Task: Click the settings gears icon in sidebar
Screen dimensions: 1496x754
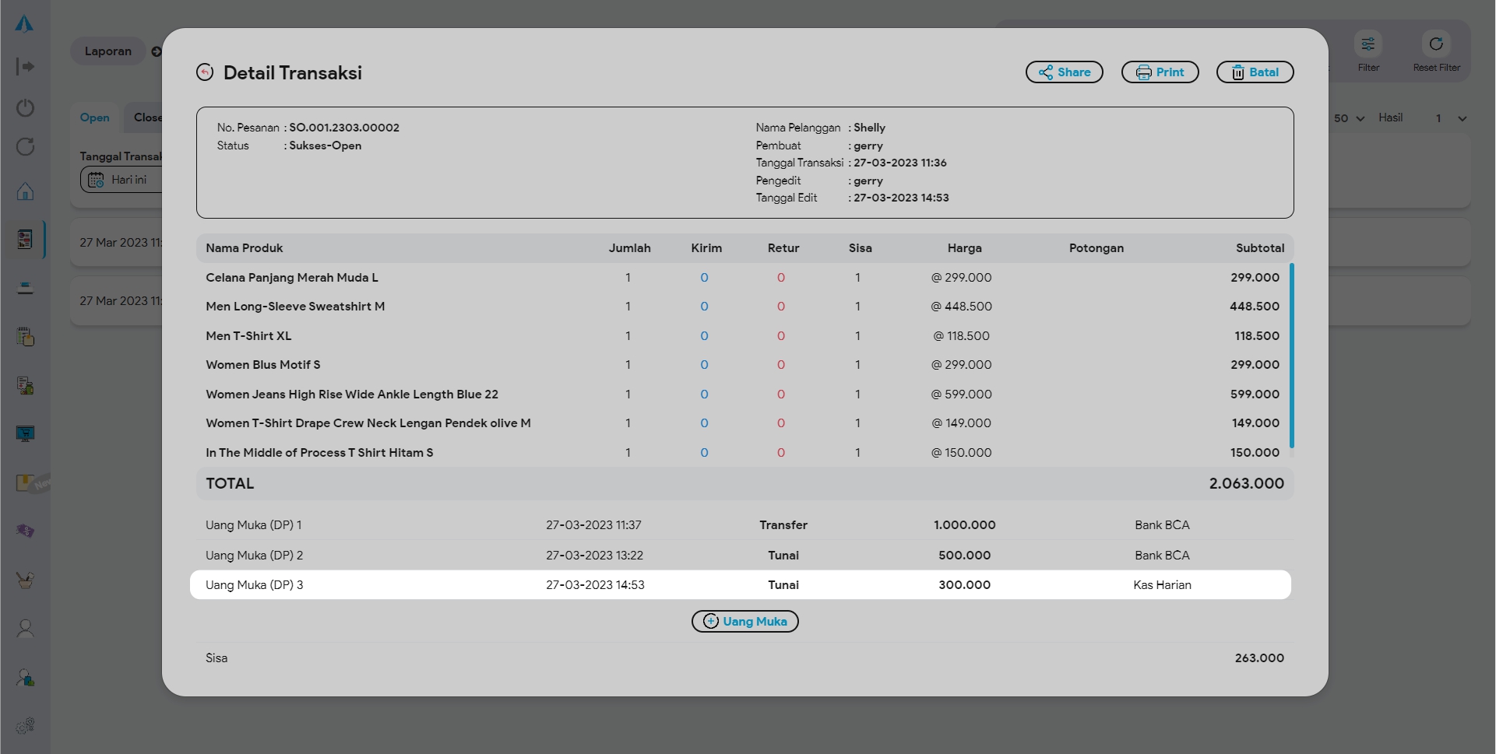Action: tap(25, 725)
